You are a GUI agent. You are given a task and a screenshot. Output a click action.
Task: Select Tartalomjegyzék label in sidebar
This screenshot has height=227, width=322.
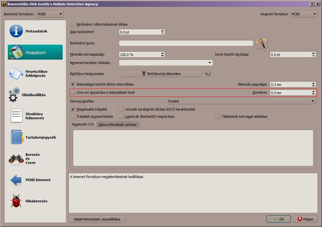click(41, 137)
